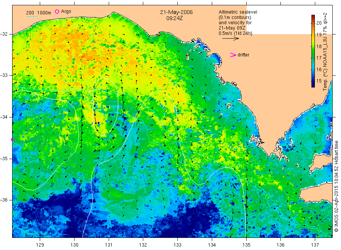Click the 0.5m/s velocity reference arrow
Viewport: 341px width, 250px height.
230,39
